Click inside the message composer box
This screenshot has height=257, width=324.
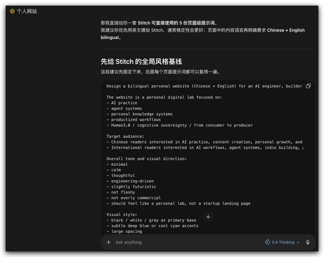click(x=180, y=242)
